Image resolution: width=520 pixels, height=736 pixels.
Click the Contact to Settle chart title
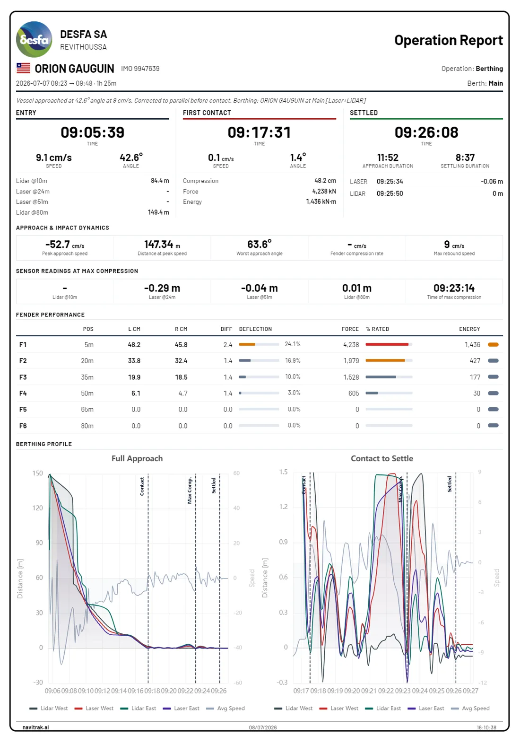pyautogui.click(x=382, y=458)
